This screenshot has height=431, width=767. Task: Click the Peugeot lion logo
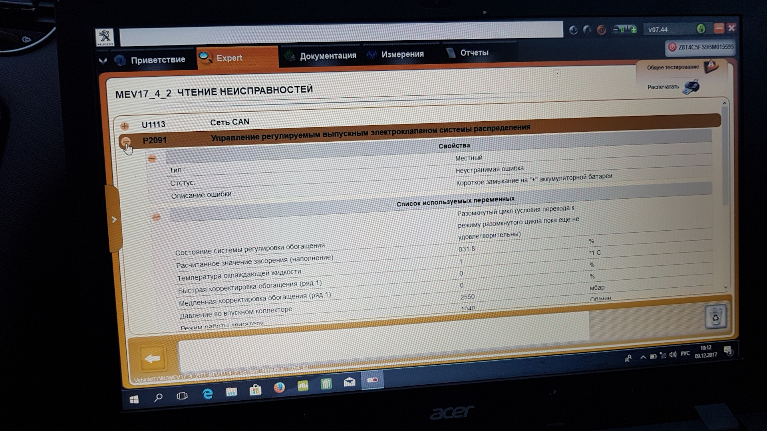click(105, 37)
